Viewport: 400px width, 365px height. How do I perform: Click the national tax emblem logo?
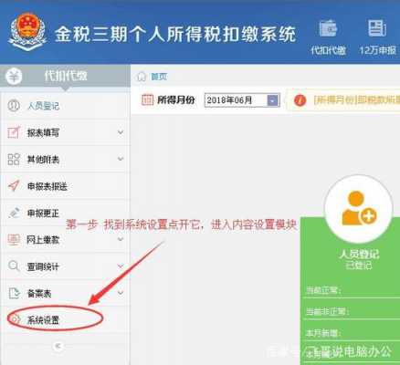pos(27,31)
